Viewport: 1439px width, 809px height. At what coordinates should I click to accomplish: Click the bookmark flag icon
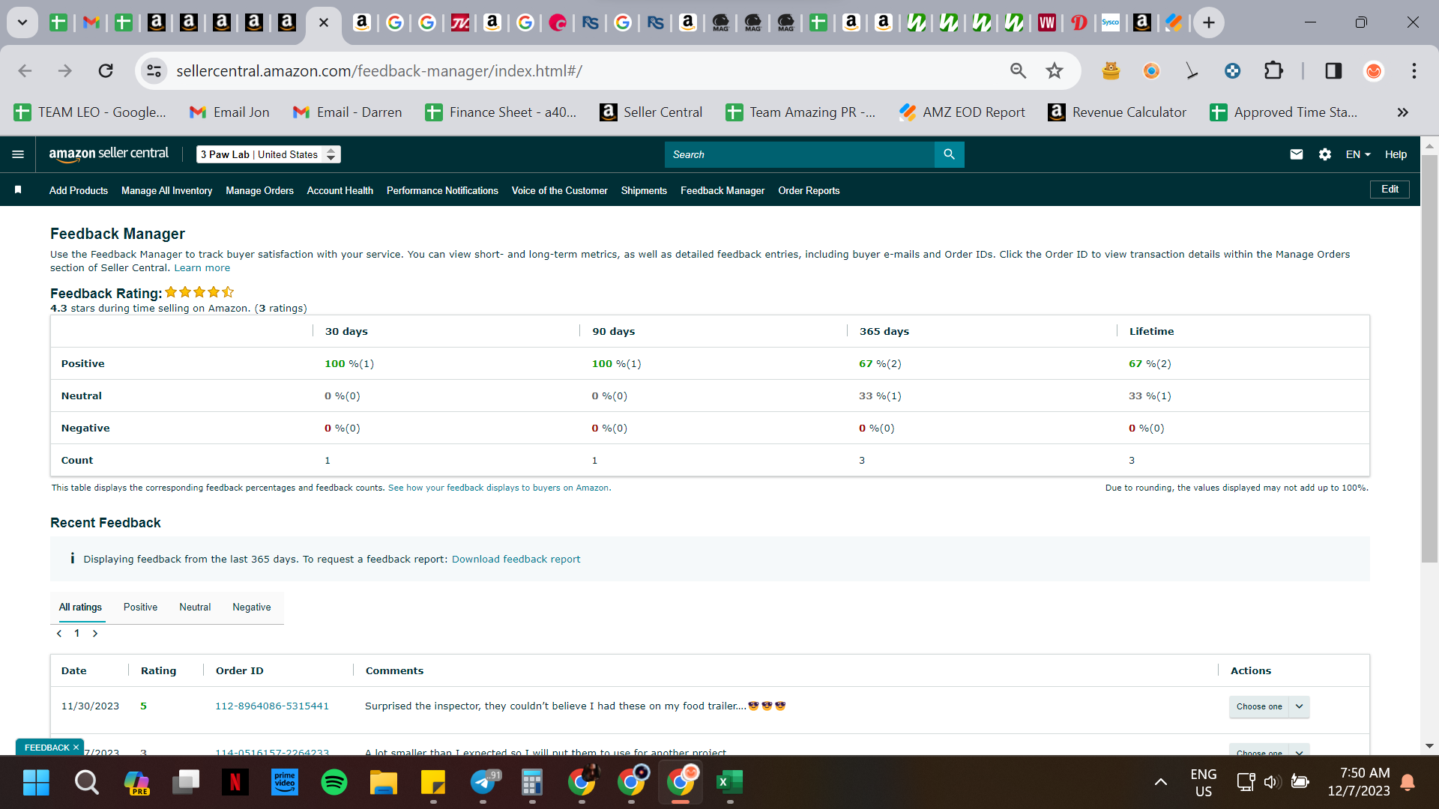[x=18, y=190]
